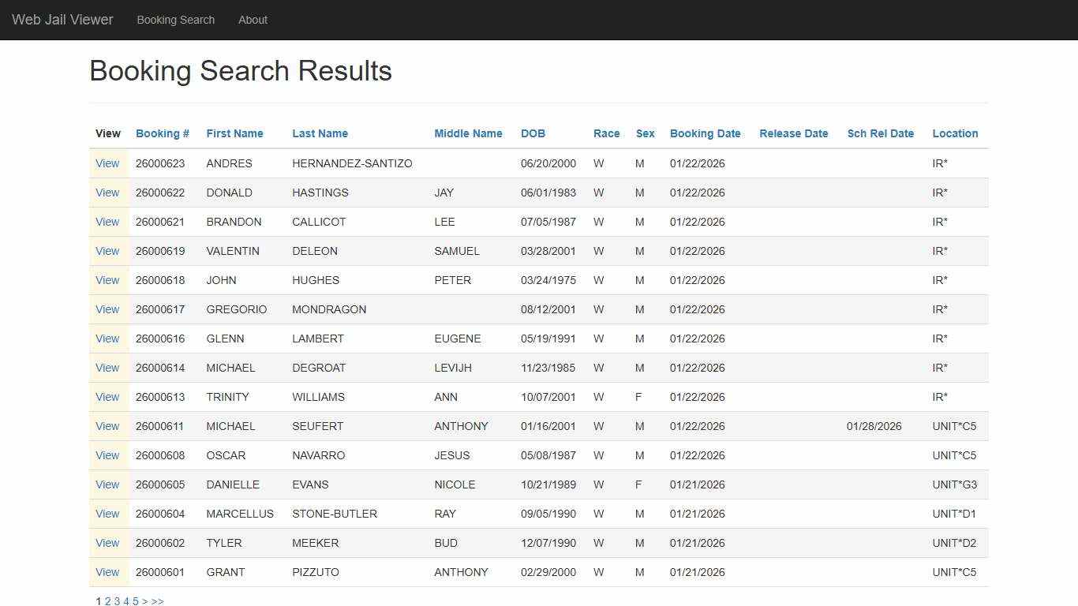The image size is (1078, 606).
Task: Jump to last page using >> link
Action: coord(158,600)
